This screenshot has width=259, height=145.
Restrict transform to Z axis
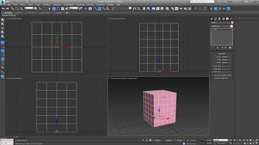pyautogui.click(x=220, y=8)
